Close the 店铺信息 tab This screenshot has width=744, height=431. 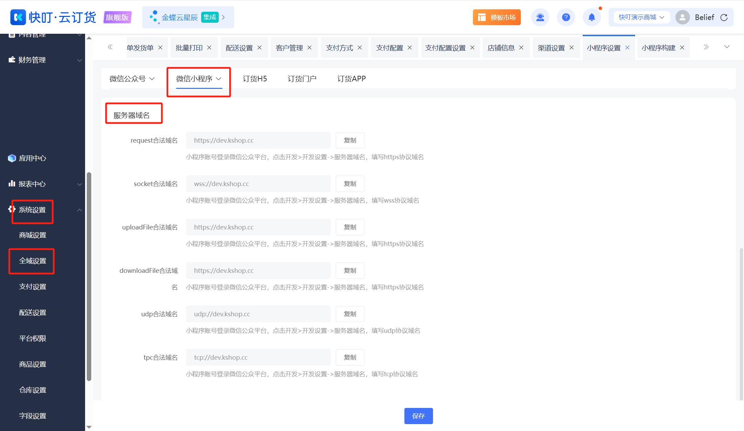coord(521,48)
